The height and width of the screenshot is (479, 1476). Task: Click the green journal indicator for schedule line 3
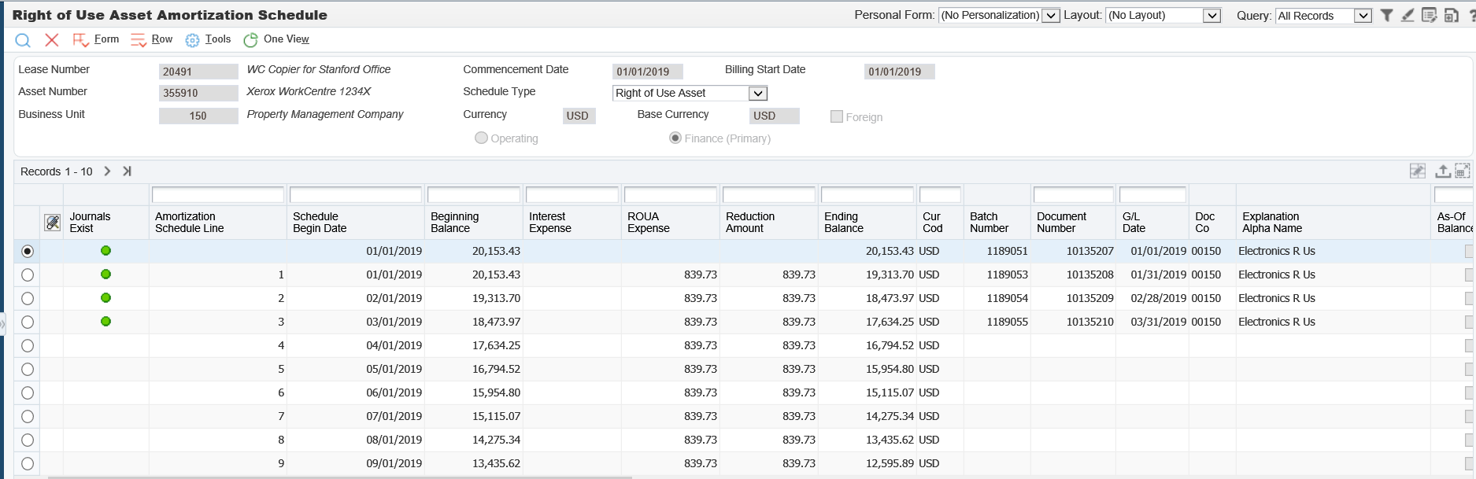105,321
